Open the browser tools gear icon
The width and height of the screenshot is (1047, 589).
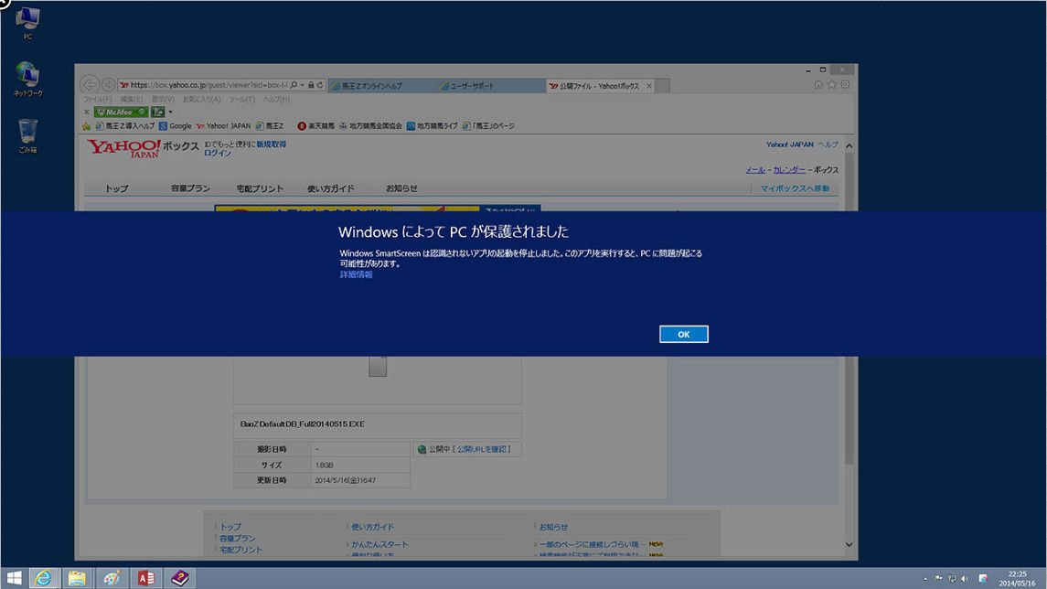pos(845,85)
